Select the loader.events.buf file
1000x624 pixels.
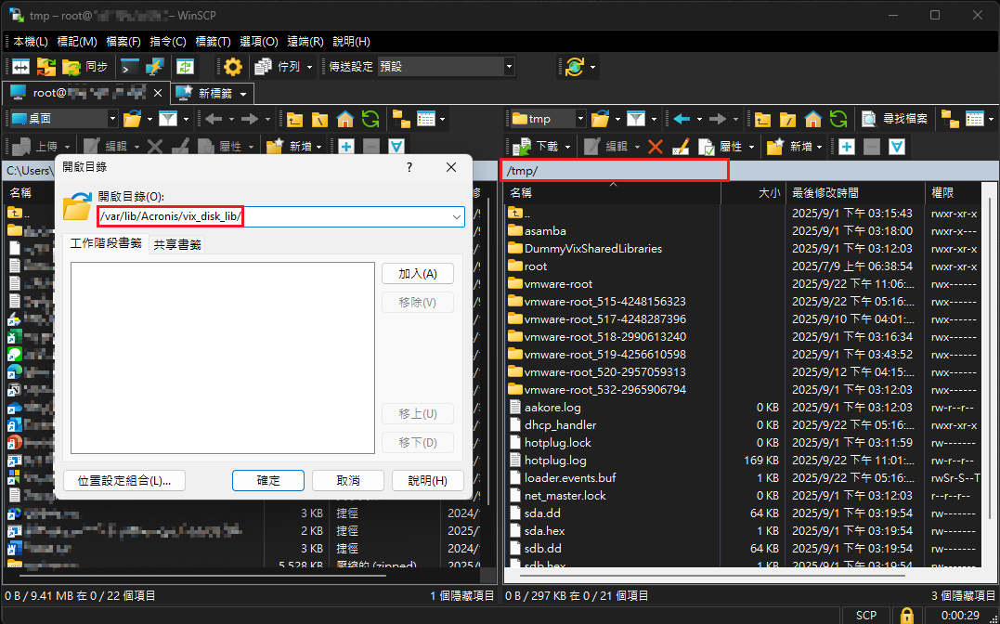point(570,478)
